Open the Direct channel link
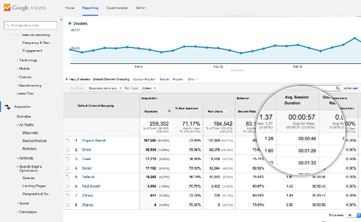The height and width of the screenshot is (222, 361). click(x=87, y=149)
